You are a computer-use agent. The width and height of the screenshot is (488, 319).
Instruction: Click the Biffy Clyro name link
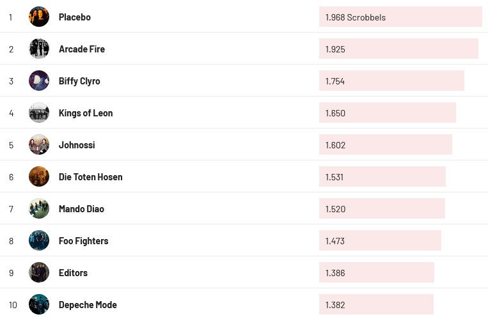pos(79,81)
